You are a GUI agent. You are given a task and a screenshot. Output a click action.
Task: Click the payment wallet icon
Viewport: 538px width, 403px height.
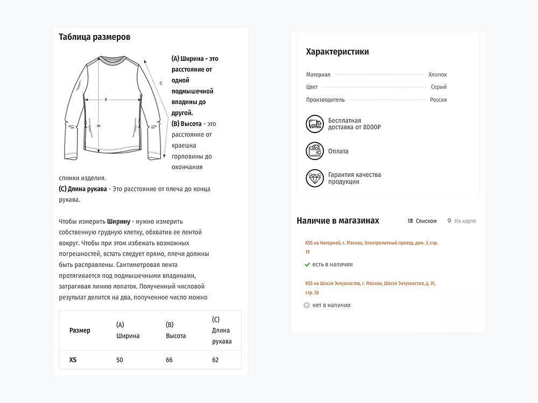click(x=315, y=151)
